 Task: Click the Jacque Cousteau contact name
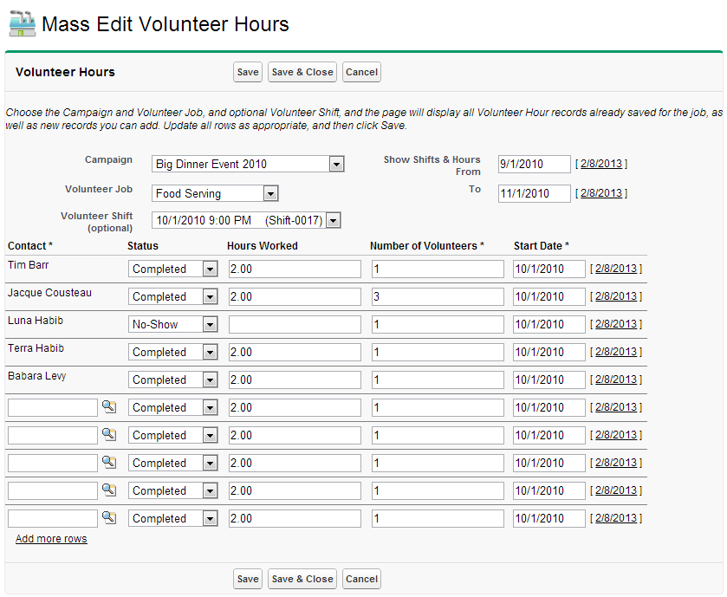coord(49,293)
